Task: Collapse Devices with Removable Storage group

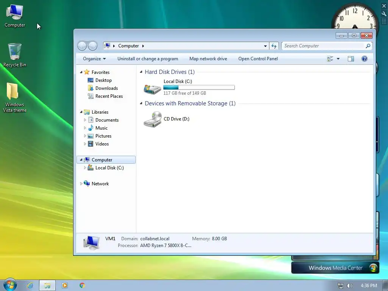Action: pyautogui.click(x=141, y=103)
